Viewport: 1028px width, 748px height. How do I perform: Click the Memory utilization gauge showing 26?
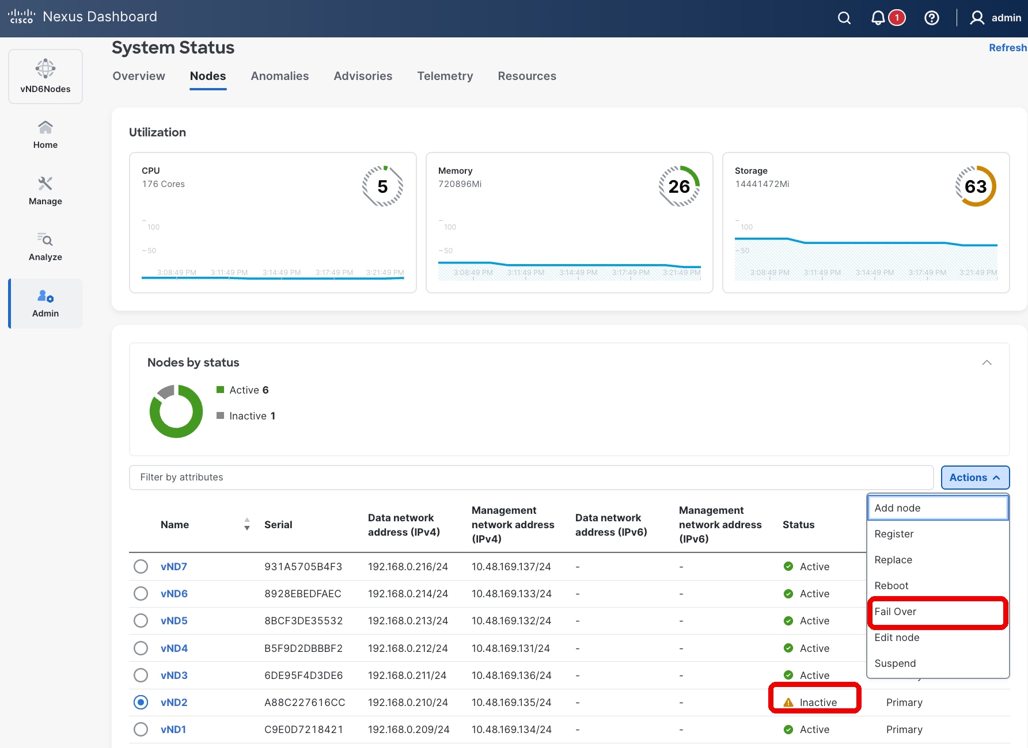click(679, 186)
